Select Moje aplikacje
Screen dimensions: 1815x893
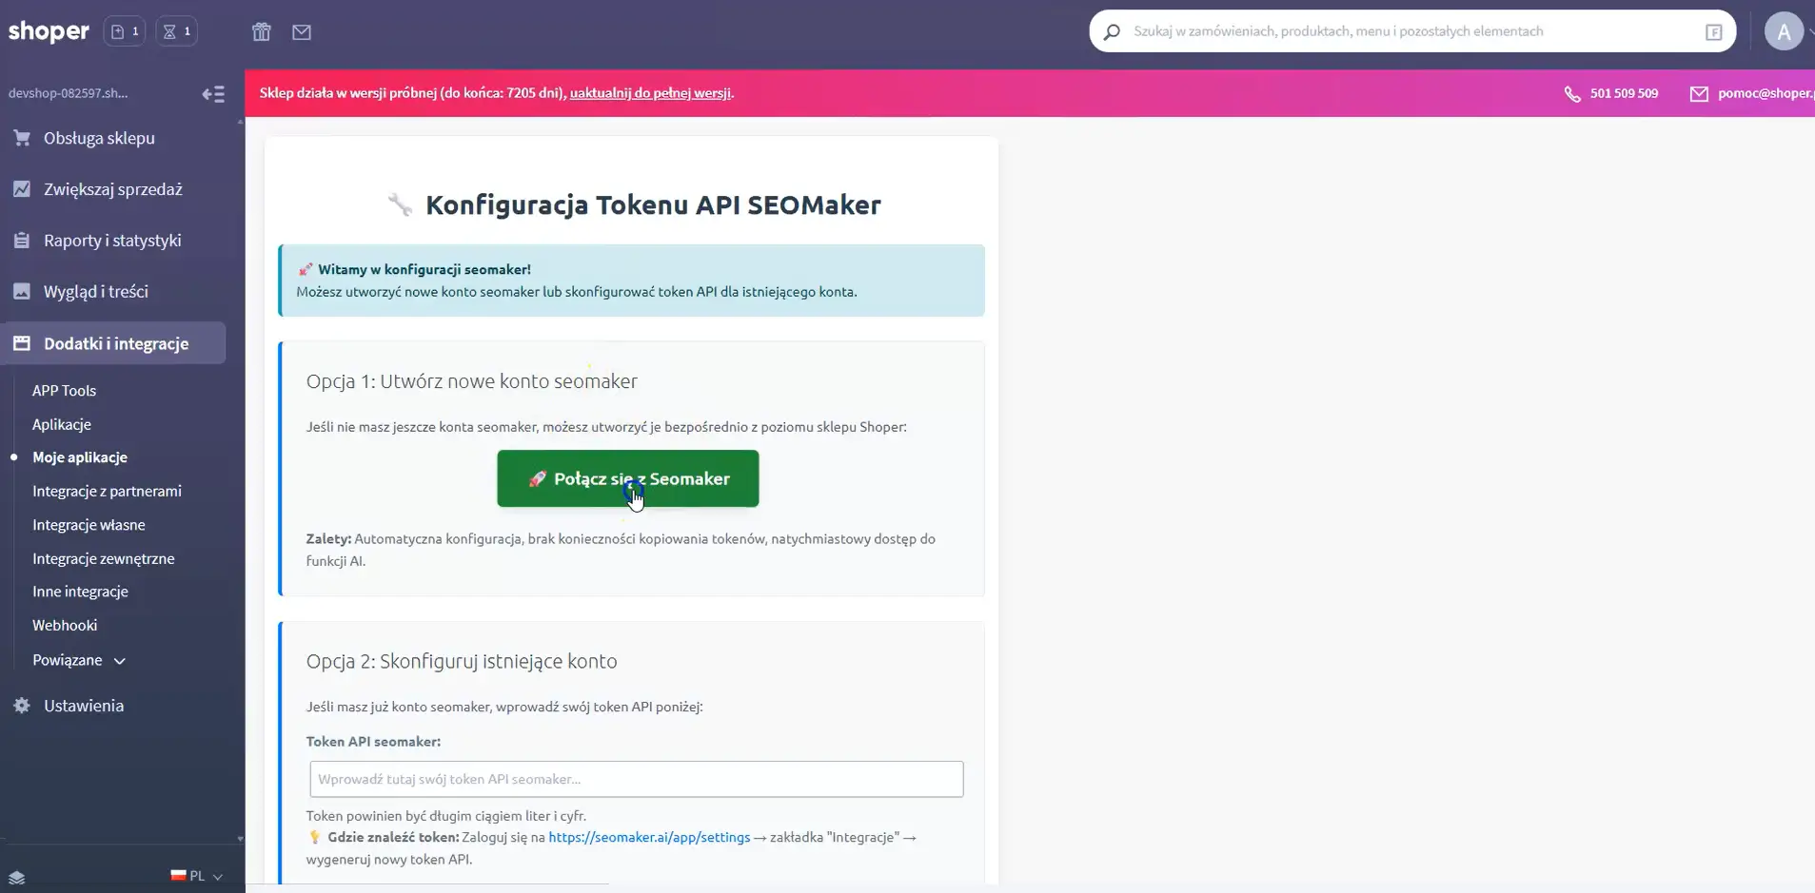80,457
